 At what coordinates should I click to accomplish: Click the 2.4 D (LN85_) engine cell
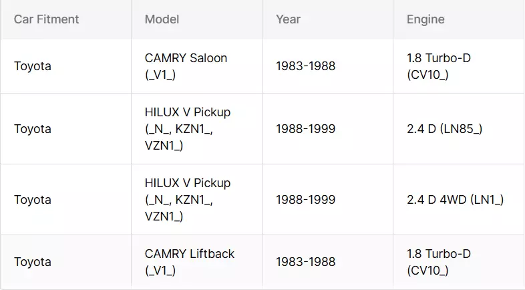coord(444,129)
